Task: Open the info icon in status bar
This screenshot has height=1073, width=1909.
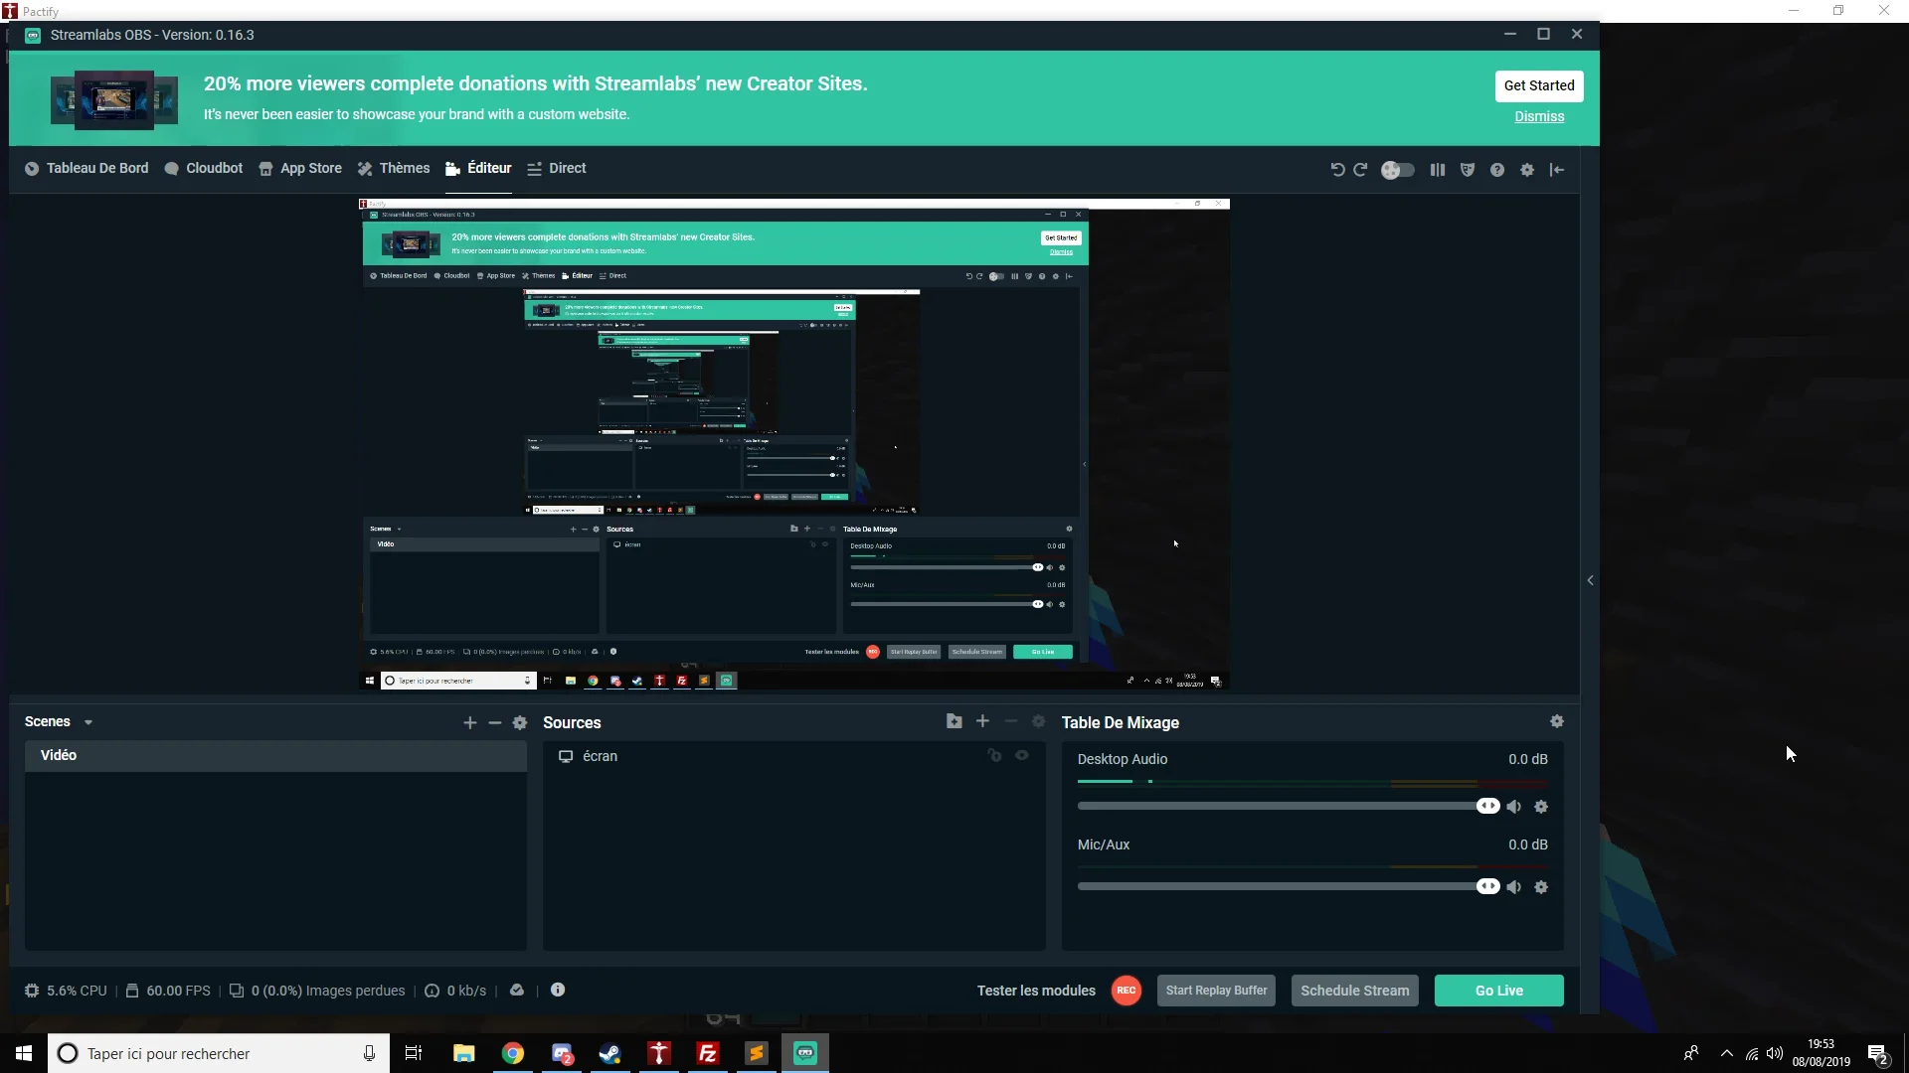Action: click(558, 991)
